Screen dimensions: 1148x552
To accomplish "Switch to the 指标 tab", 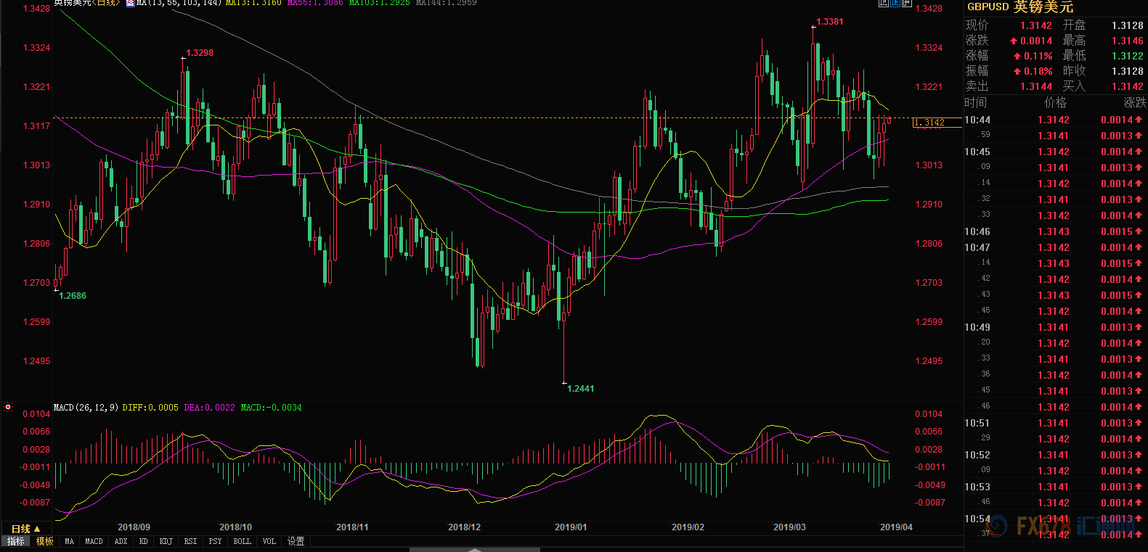I will [x=15, y=541].
